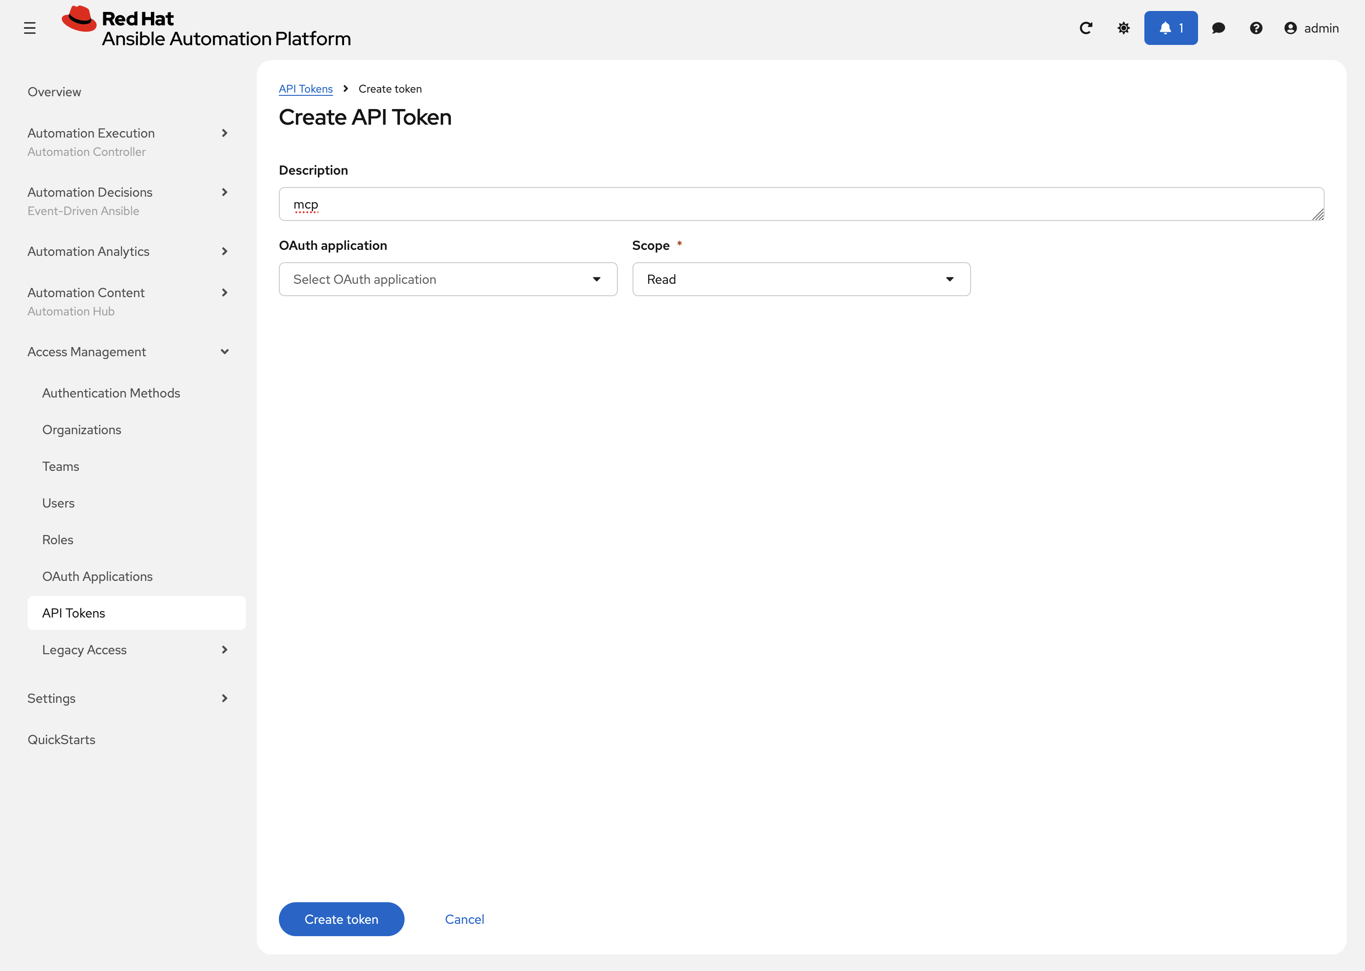This screenshot has width=1365, height=971.
Task: Click the refresh icon in the top bar
Action: click(x=1086, y=28)
